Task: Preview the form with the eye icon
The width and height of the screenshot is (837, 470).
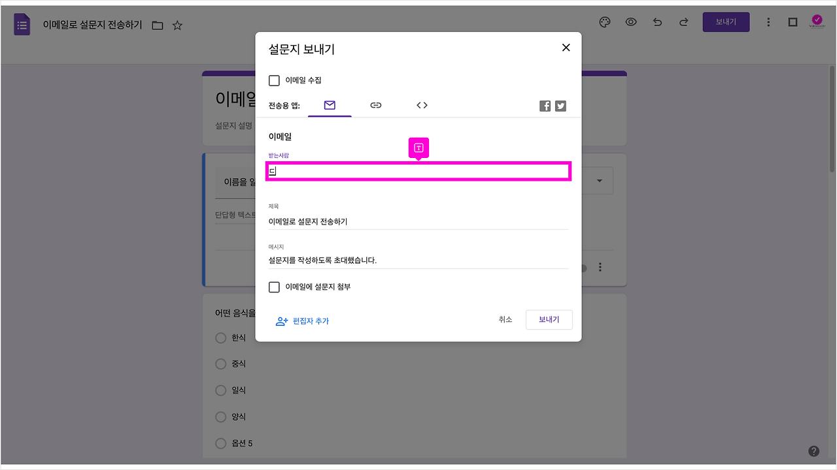Action: [630, 22]
